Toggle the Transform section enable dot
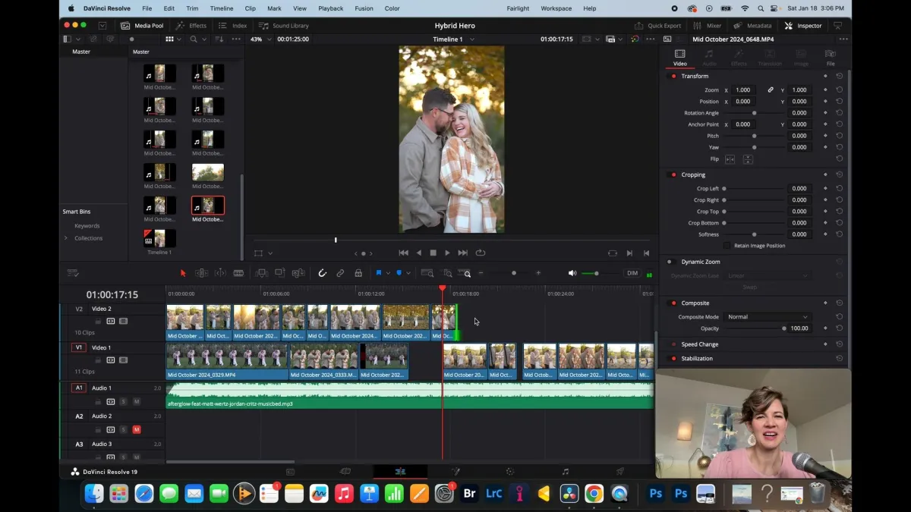The image size is (911, 512). click(x=673, y=76)
